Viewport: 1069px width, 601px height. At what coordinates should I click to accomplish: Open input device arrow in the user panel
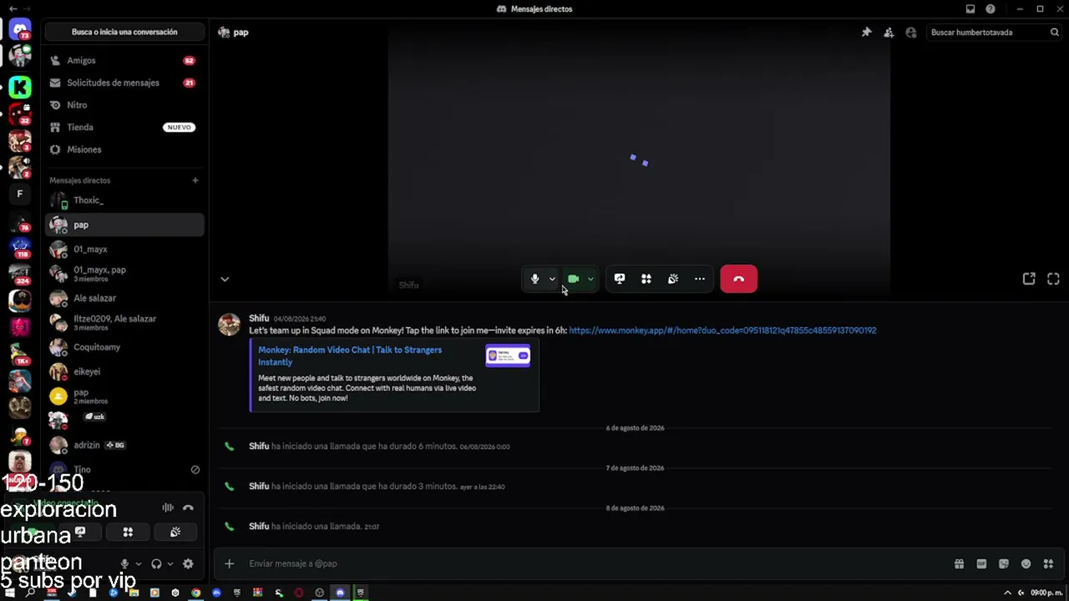[x=139, y=563]
